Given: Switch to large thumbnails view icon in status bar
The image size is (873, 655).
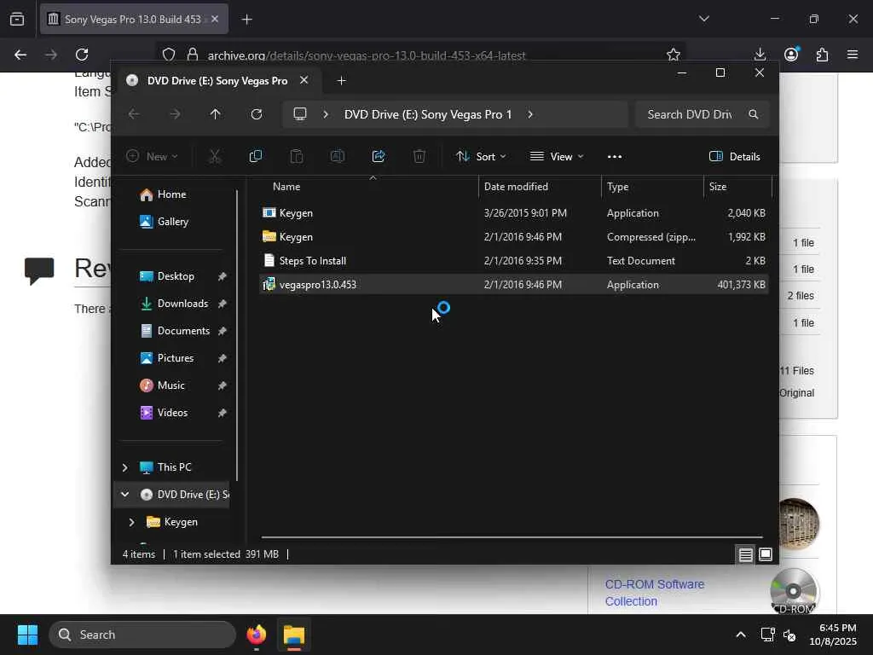Looking at the screenshot, I should pyautogui.click(x=766, y=554).
